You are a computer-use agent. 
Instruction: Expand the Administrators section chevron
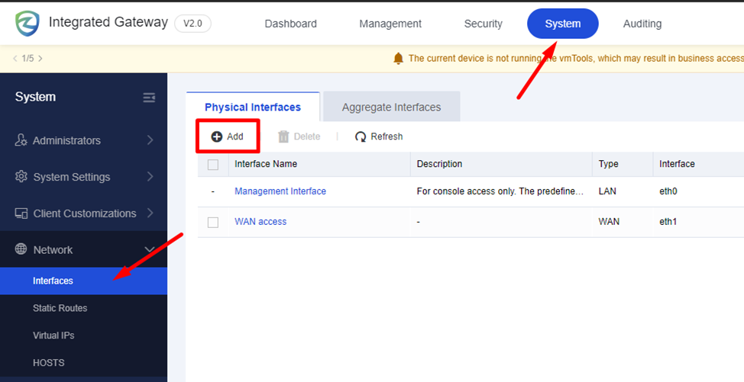coord(150,140)
